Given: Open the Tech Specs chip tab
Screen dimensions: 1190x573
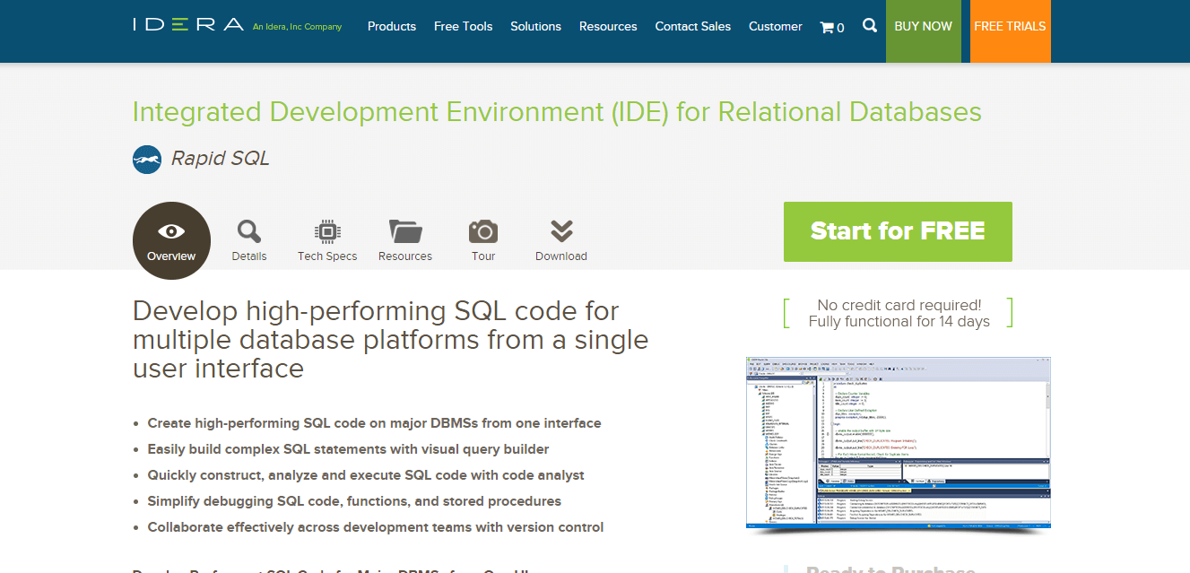Looking at the screenshot, I should pyautogui.click(x=327, y=241).
